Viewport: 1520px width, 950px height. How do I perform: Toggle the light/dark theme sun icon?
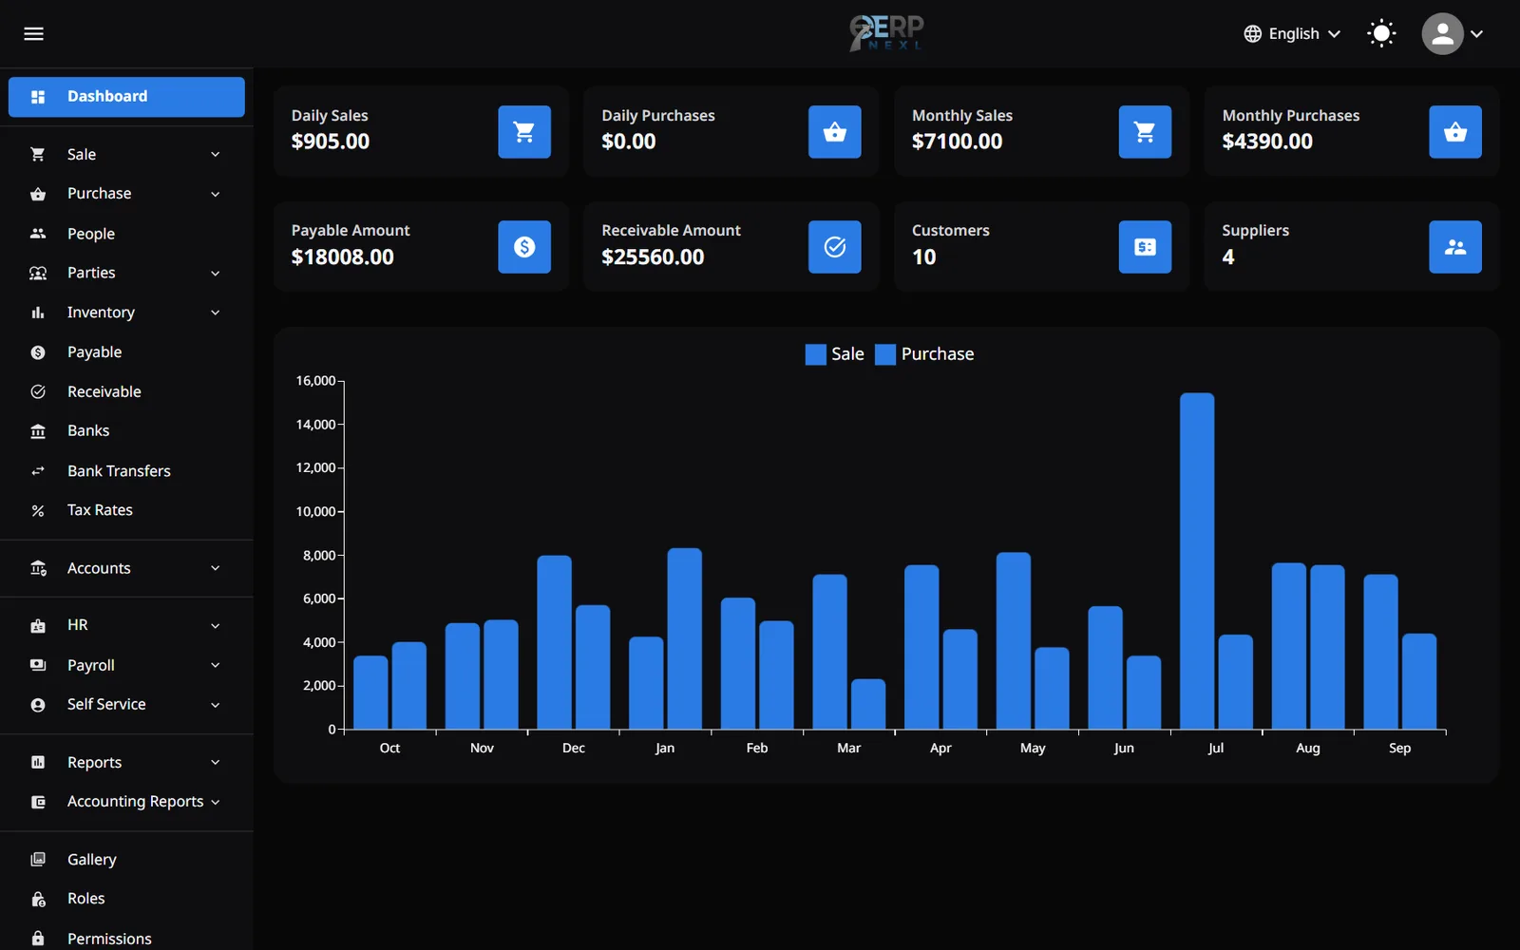[x=1381, y=34]
